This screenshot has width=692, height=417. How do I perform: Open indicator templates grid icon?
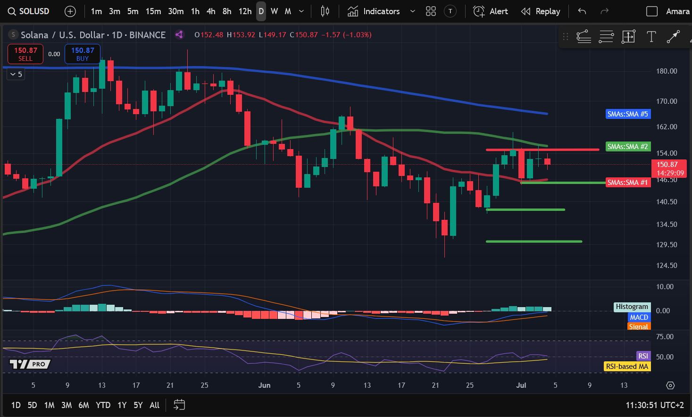click(x=431, y=11)
